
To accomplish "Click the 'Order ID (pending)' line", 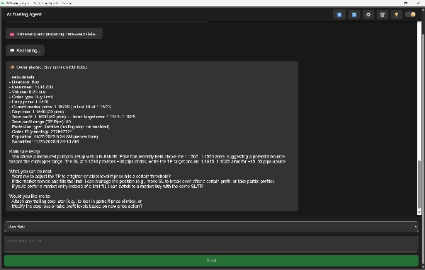I will point(40,131).
